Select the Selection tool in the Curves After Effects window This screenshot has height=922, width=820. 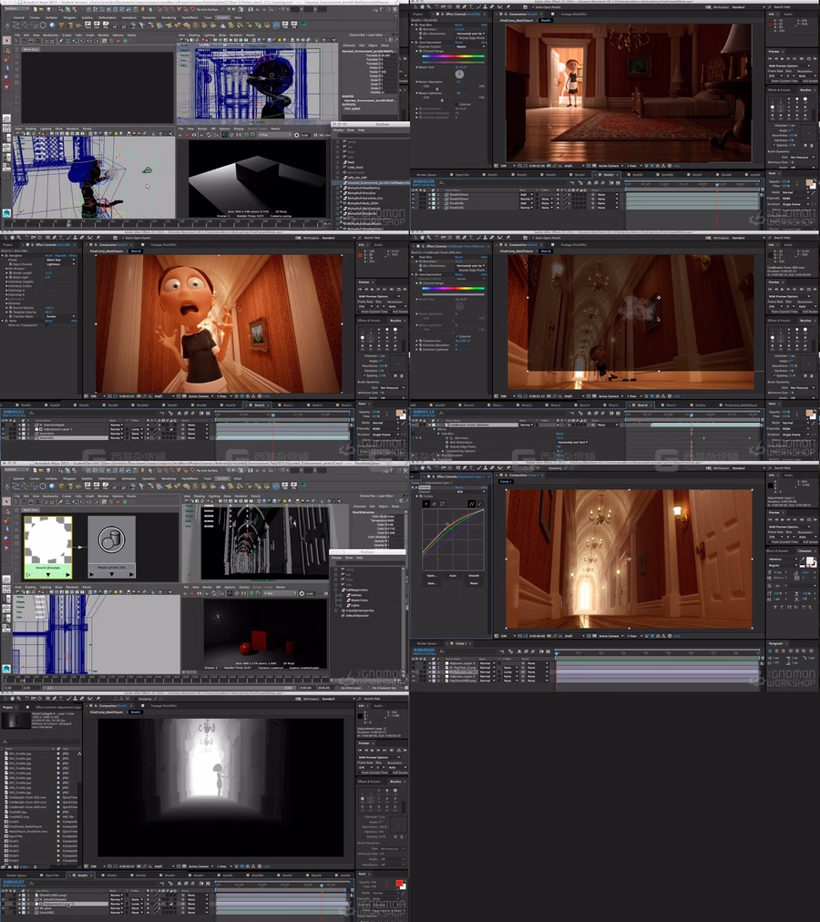tap(415, 467)
